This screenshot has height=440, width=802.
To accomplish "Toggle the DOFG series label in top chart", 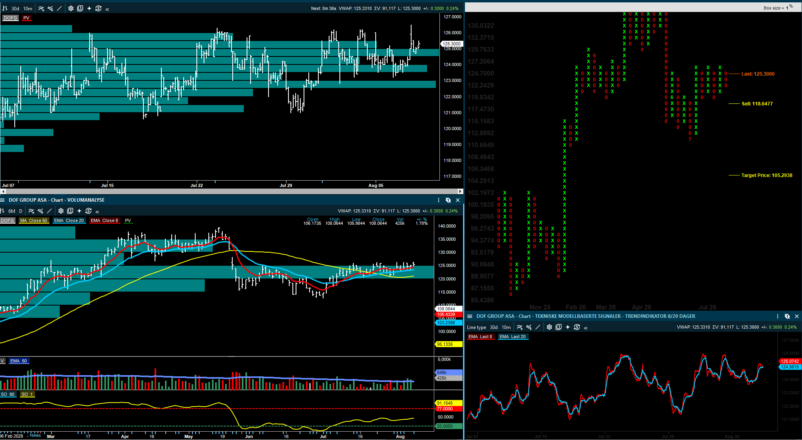I will pos(10,18).
